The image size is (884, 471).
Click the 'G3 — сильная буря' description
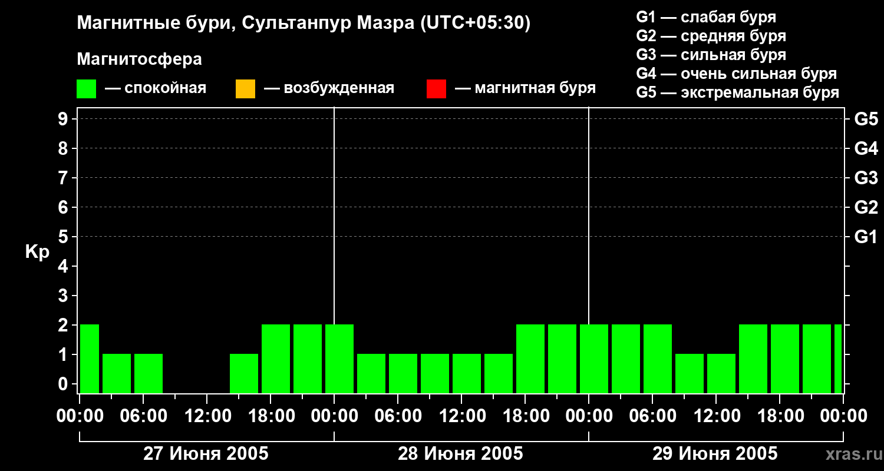[711, 55]
